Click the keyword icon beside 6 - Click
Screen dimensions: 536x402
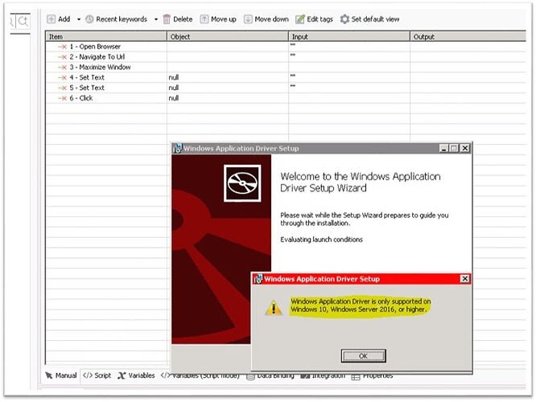[62, 98]
